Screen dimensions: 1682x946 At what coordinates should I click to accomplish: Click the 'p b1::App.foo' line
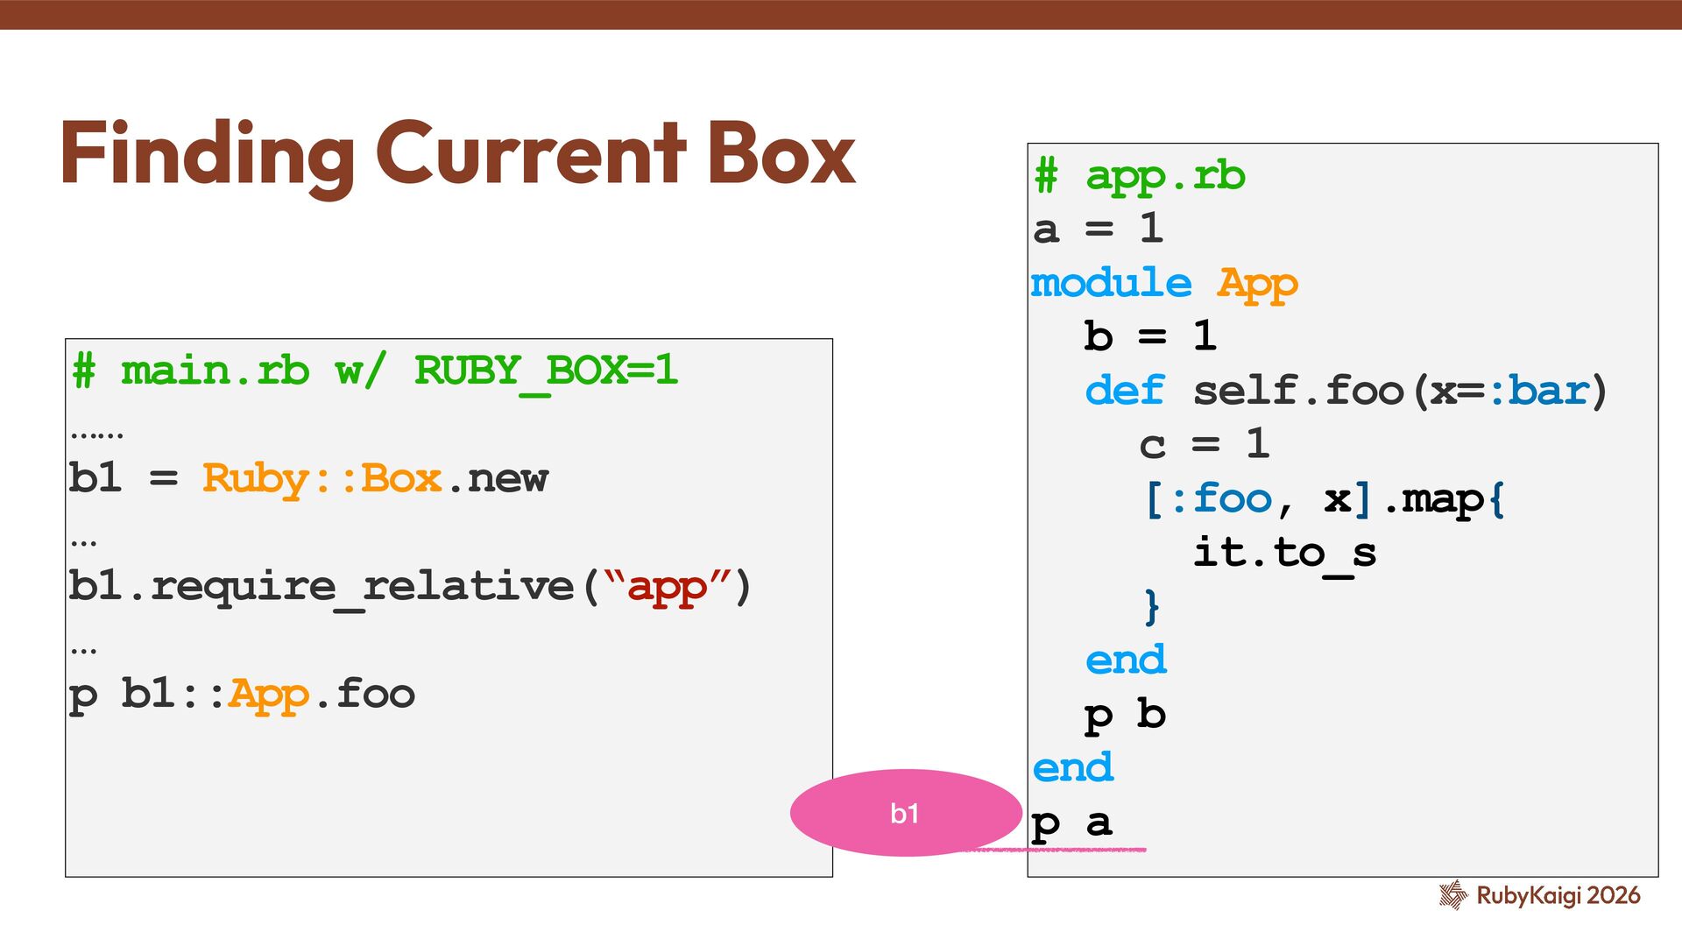click(x=242, y=694)
